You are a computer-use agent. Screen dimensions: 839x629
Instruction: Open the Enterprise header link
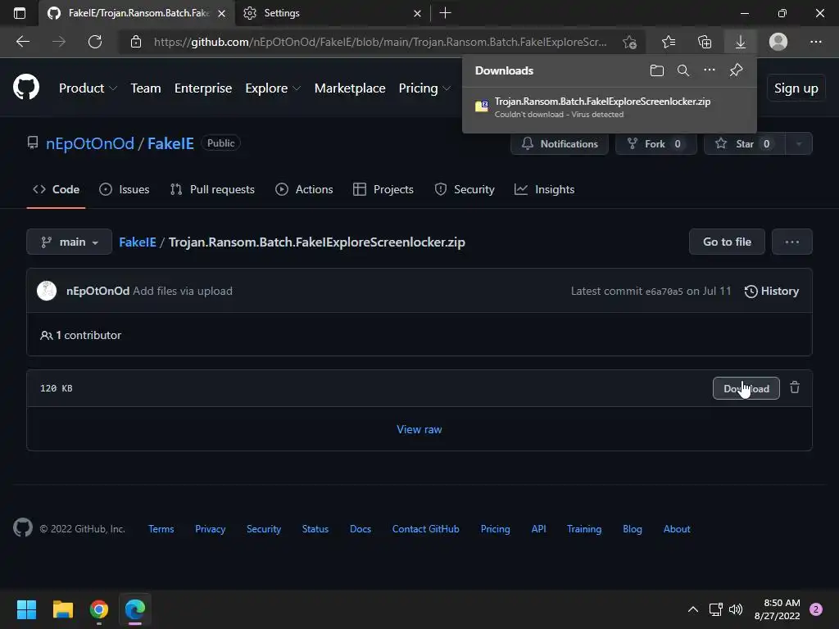203,88
